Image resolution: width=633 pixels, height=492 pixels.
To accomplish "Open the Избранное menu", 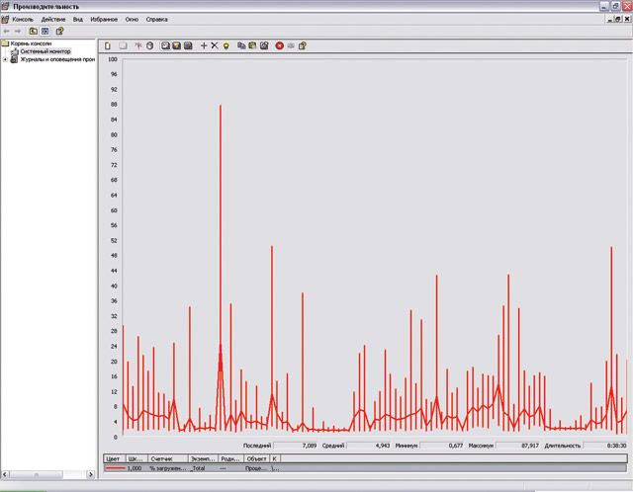I will 104,20.
